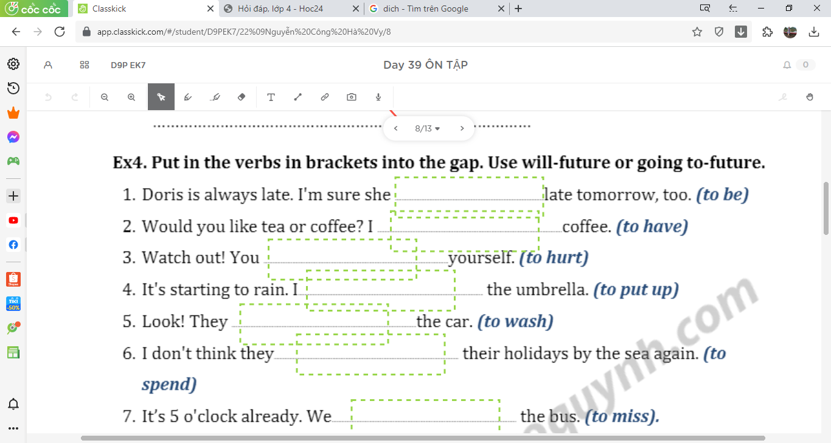Choose the highlighter tool
The image size is (831, 443).
(215, 97)
